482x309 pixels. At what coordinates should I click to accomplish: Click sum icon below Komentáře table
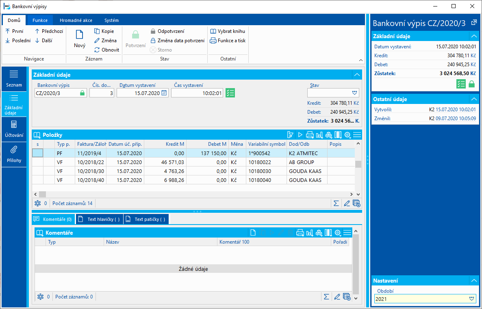pyautogui.click(x=326, y=297)
